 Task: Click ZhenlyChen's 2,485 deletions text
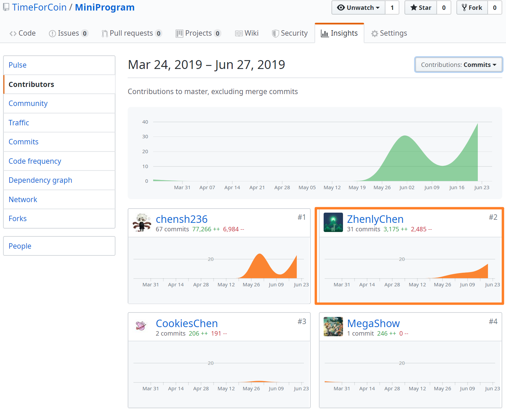click(421, 229)
